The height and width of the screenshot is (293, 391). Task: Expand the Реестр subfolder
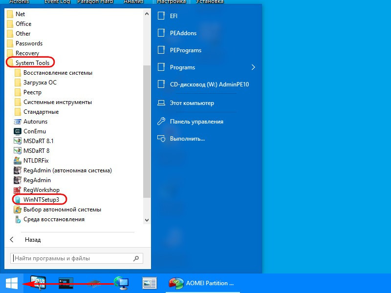click(x=28, y=92)
